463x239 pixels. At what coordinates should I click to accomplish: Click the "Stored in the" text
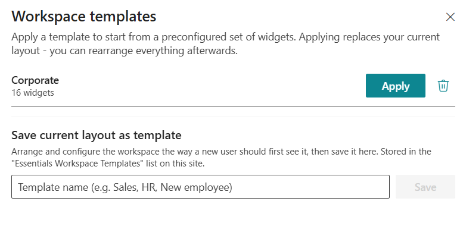pyautogui.click(x=406, y=152)
